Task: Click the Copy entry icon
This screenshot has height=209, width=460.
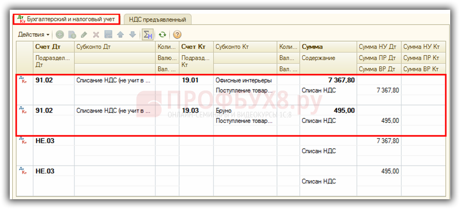Action: tap(72, 35)
